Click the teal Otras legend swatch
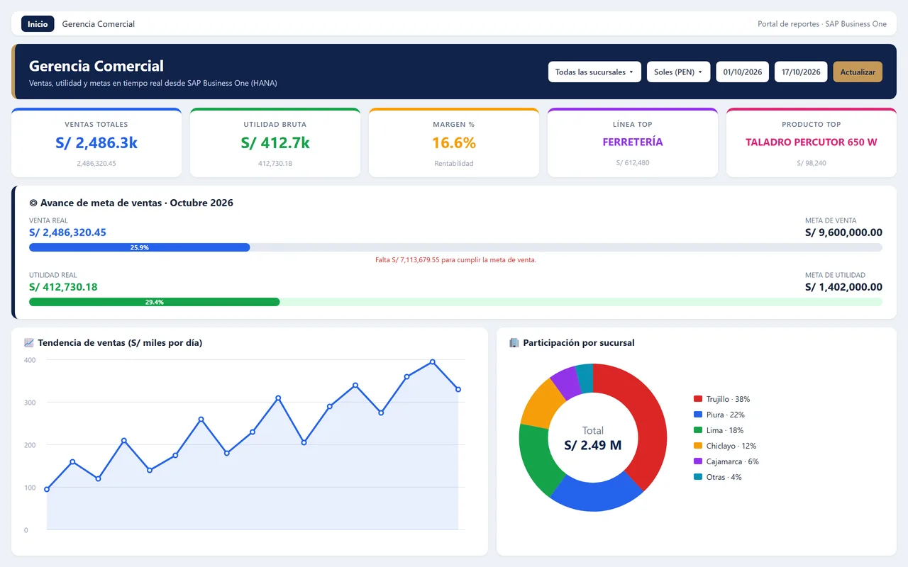 [698, 477]
